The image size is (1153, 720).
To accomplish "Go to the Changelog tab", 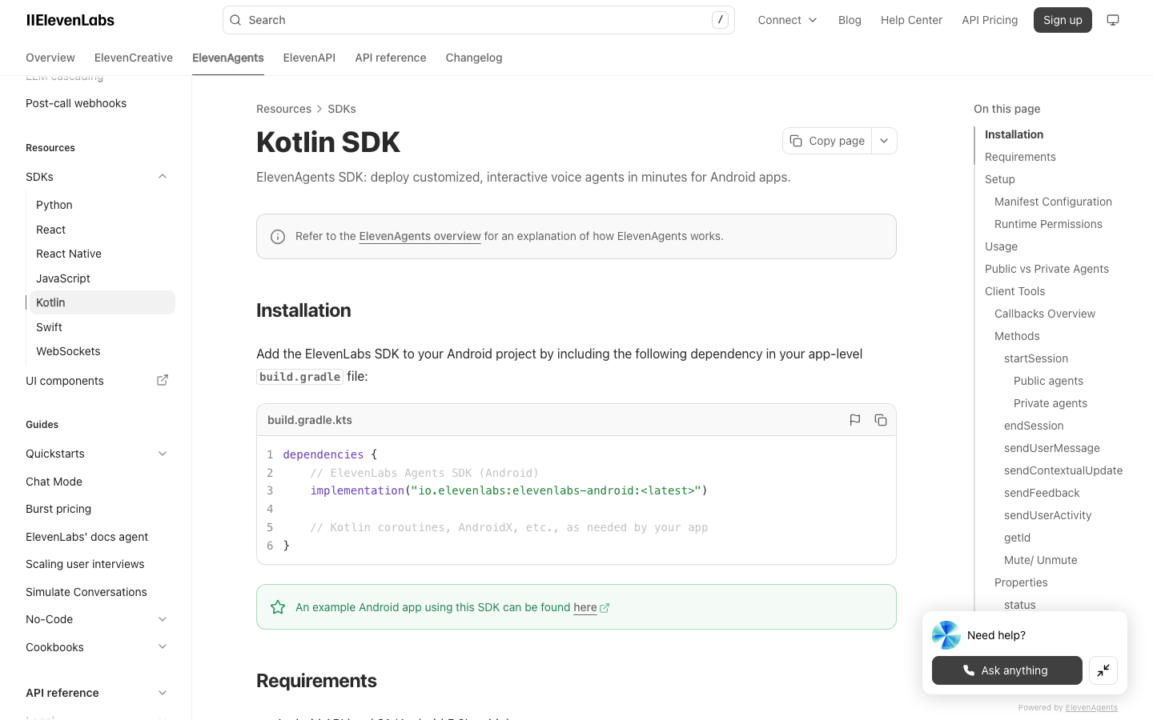I will click(x=474, y=58).
